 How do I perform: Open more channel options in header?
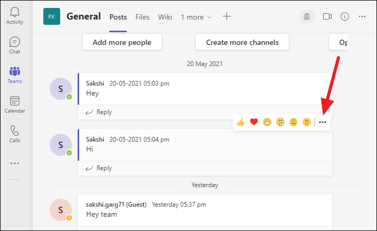pyautogui.click(x=362, y=16)
